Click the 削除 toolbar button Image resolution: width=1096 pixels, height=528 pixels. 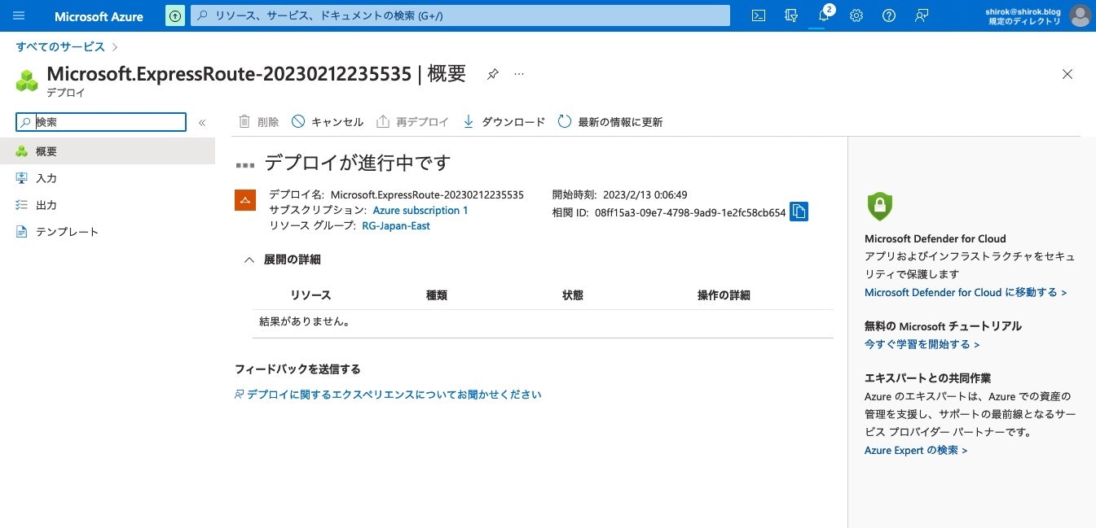click(258, 122)
